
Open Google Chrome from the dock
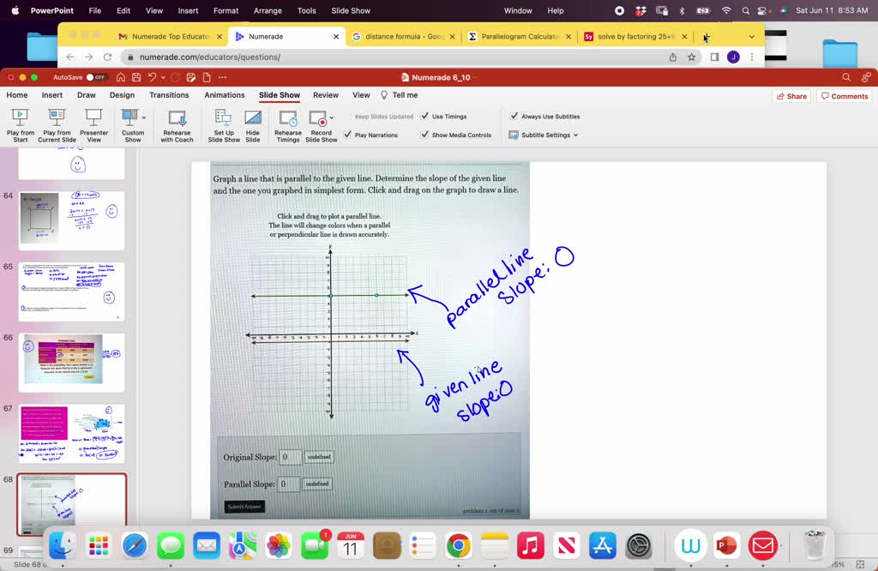(x=458, y=546)
